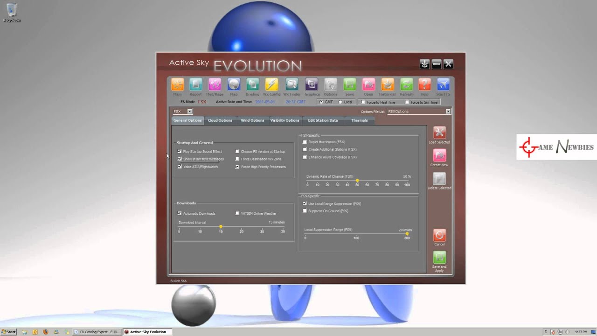Switch to Cloud Options tab
The image size is (597, 336).
tap(220, 120)
